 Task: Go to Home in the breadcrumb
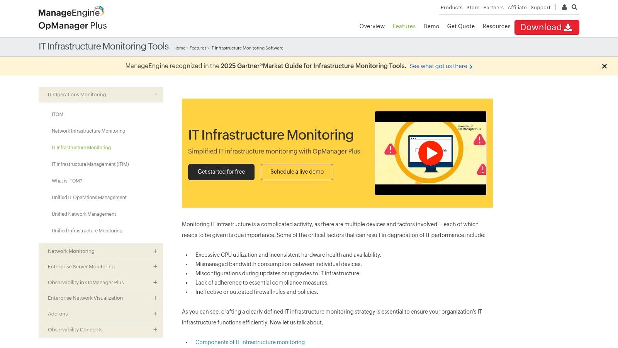[179, 48]
